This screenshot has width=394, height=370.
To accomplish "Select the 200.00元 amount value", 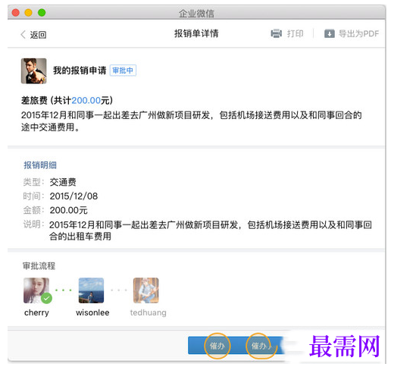I will [x=69, y=210].
